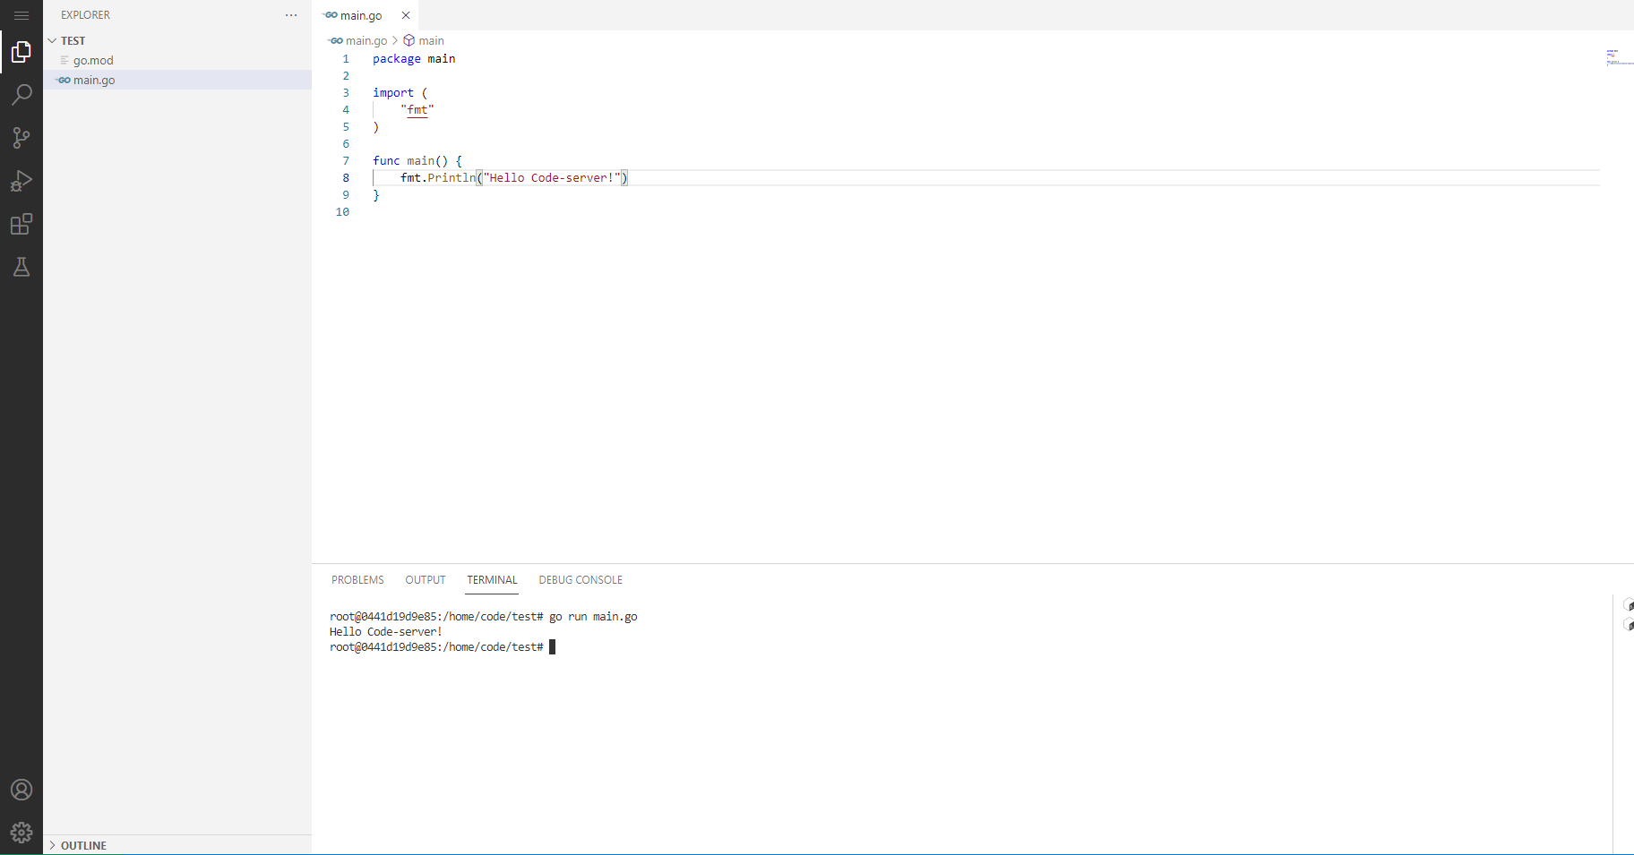Focus the terminal prompt cursor
Viewport: 1634px width, 855px height.
click(x=552, y=647)
